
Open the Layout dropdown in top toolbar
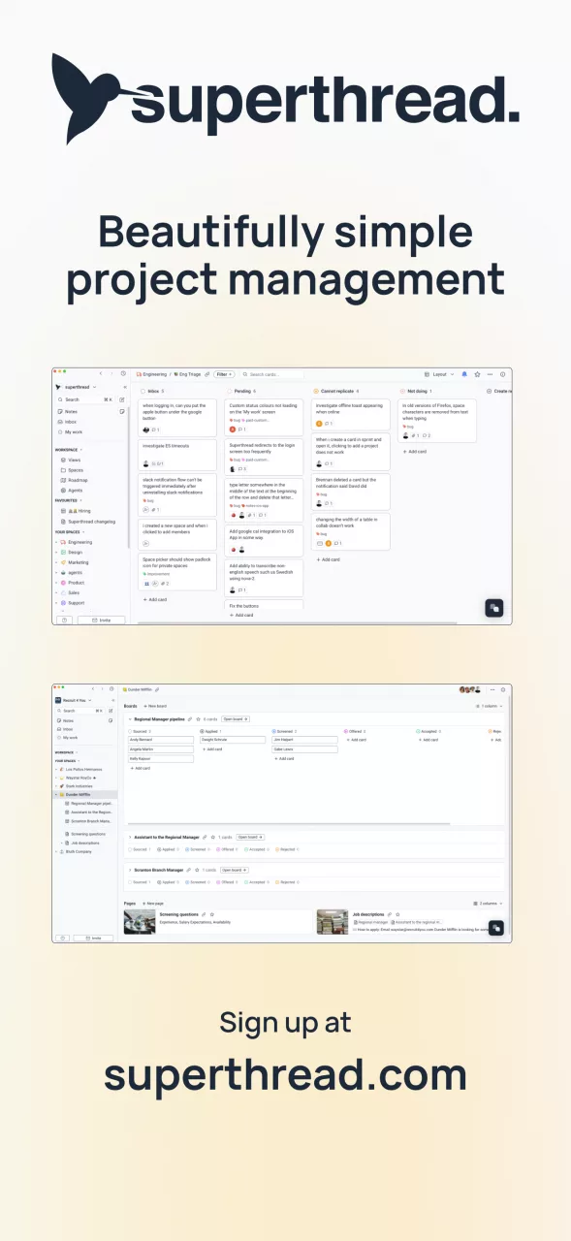[440, 374]
